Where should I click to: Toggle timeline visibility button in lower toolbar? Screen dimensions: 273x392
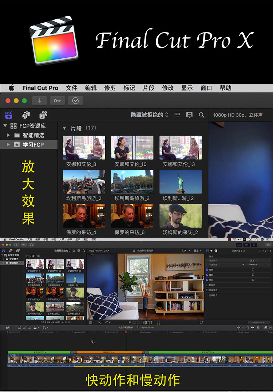click(246, 245)
